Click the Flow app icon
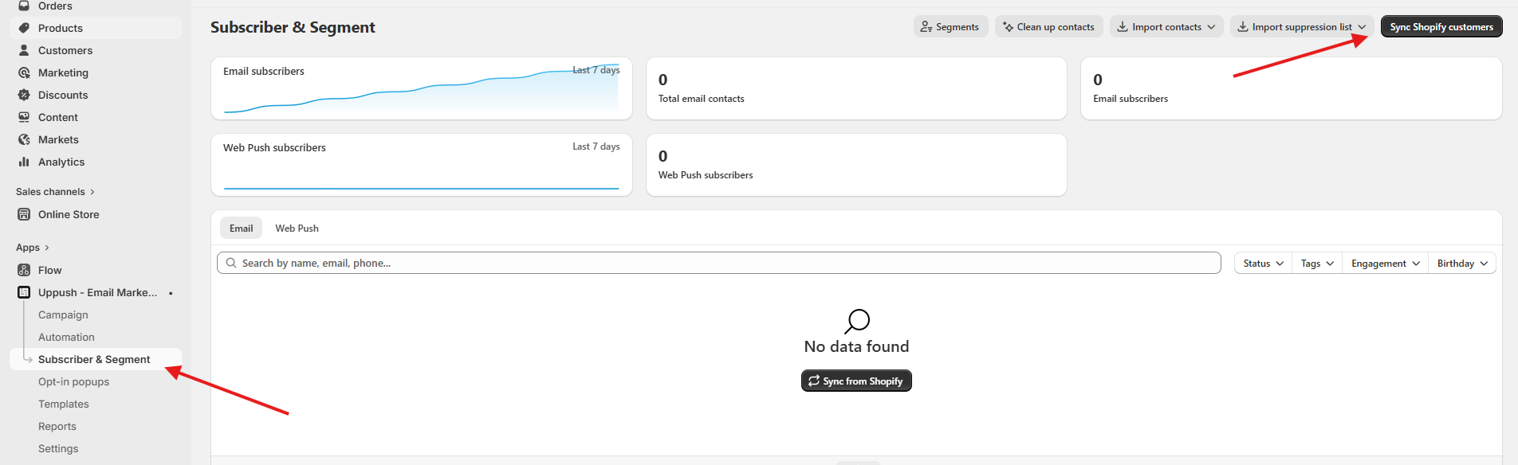The width and height of the screenshot is (1518, 465). click(24, 270)
